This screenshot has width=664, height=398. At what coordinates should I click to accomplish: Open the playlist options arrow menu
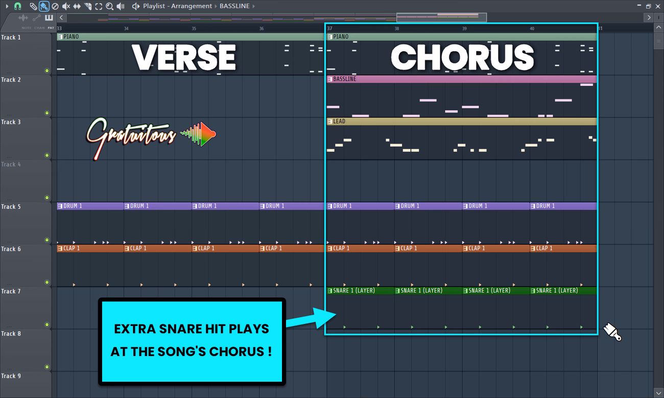(7, 6)
